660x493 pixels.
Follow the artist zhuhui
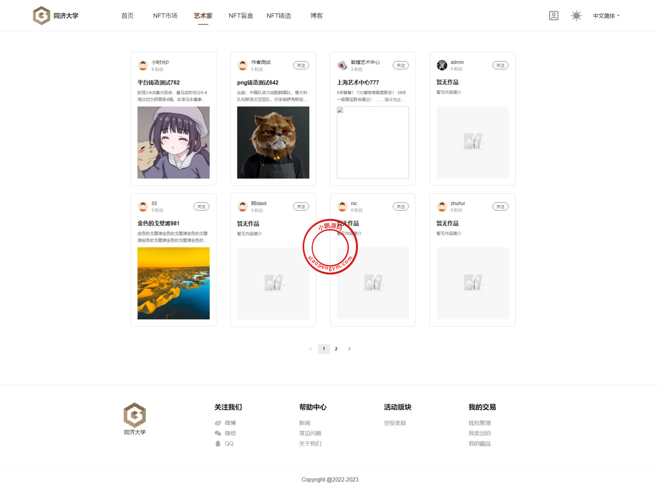point(500,207)
